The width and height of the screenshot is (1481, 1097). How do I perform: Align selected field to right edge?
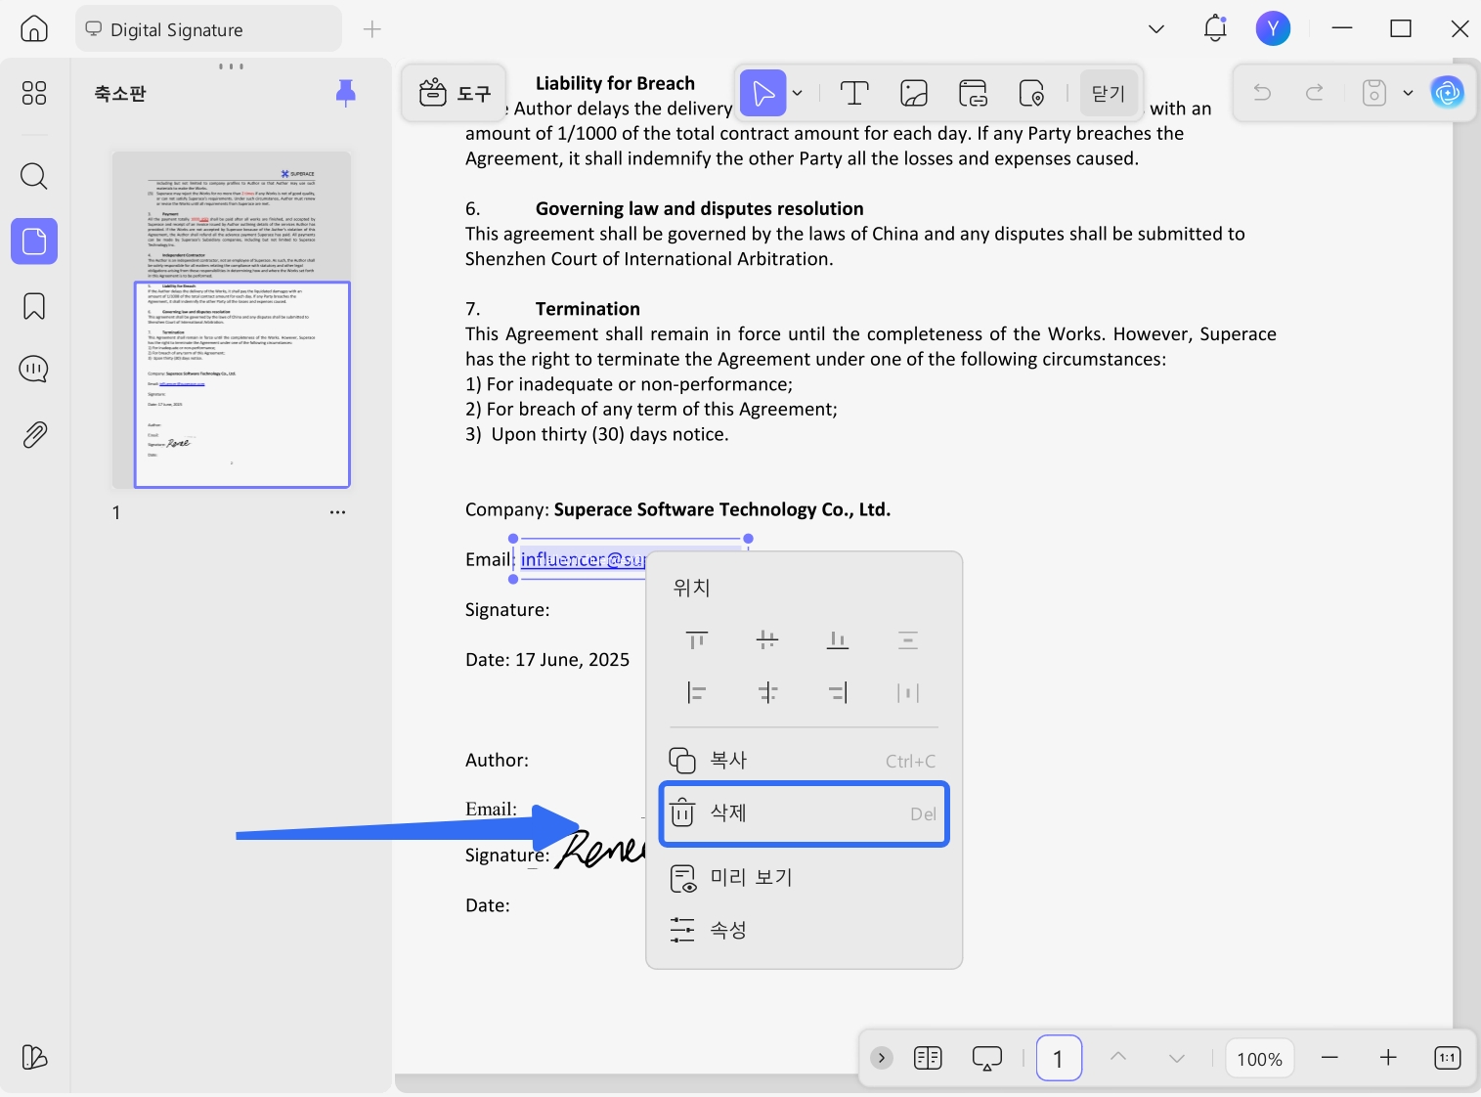838,693
